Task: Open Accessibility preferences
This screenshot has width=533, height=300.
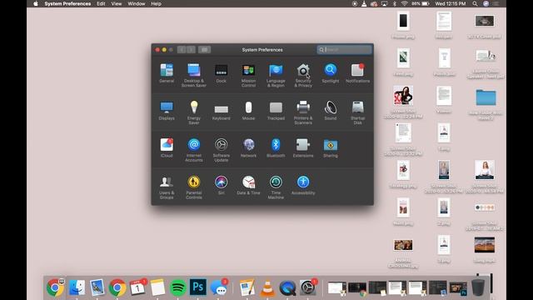Action: pos(303,185)
